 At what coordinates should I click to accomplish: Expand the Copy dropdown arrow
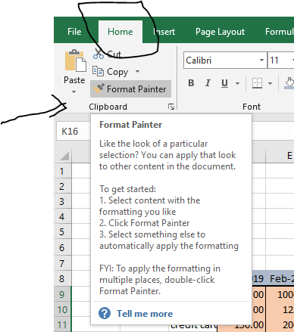pyautogui.click(x=137, y=72)
